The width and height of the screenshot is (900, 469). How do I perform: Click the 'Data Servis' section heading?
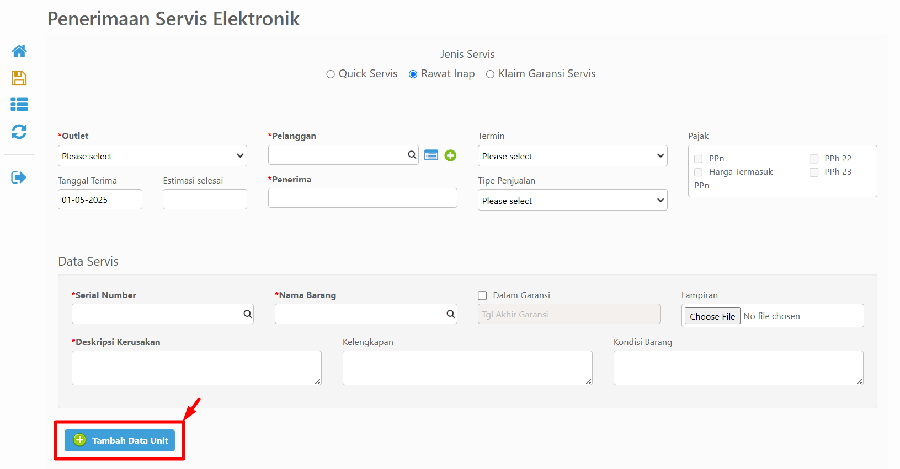[88, 262]
